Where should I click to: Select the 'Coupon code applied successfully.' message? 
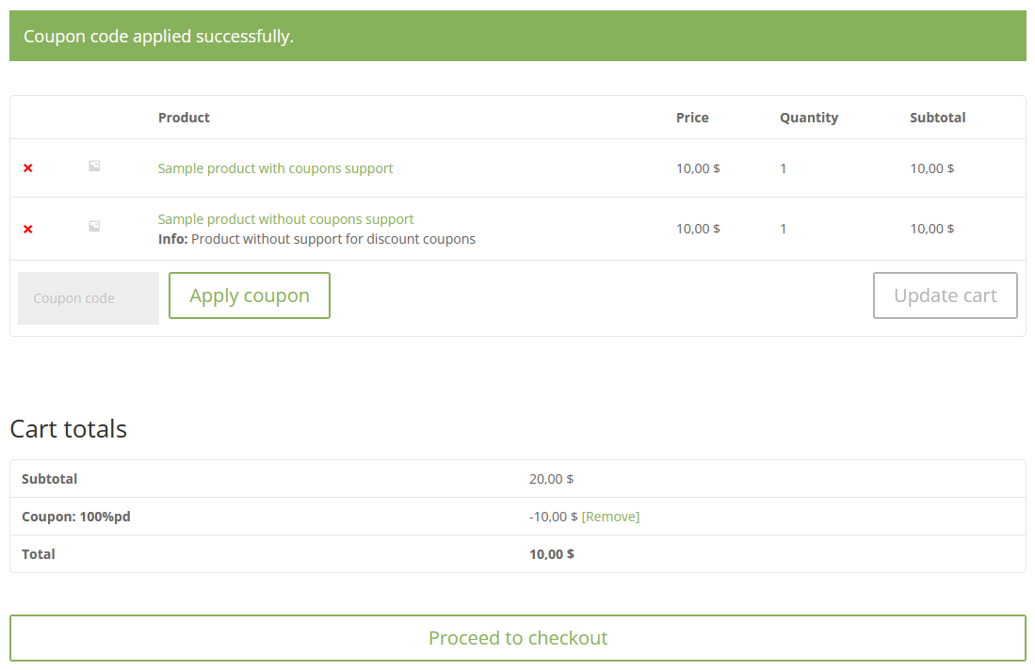(158, 37)
